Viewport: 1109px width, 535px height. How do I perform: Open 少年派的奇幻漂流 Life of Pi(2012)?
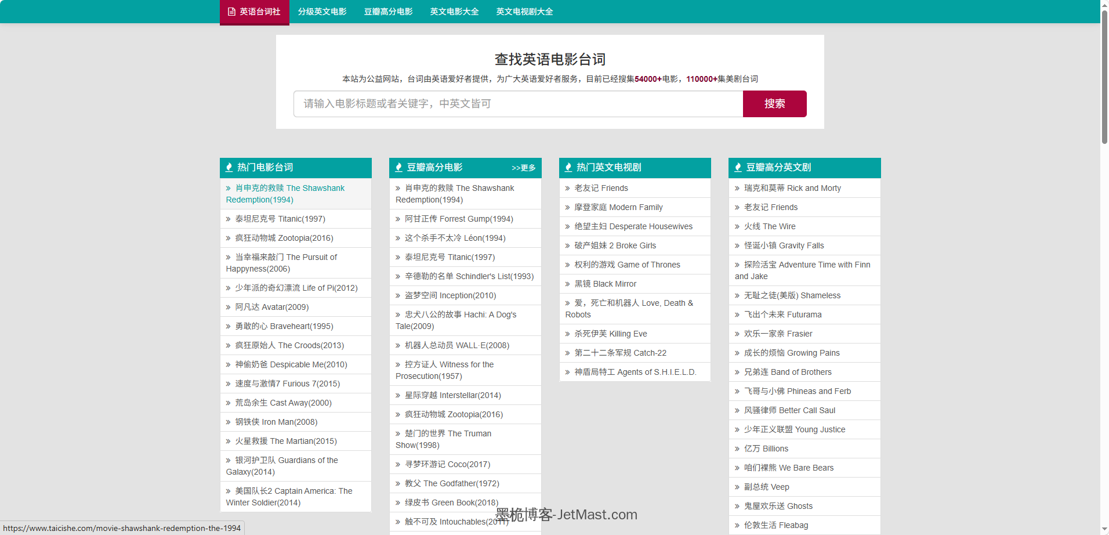tap(296, 288)
